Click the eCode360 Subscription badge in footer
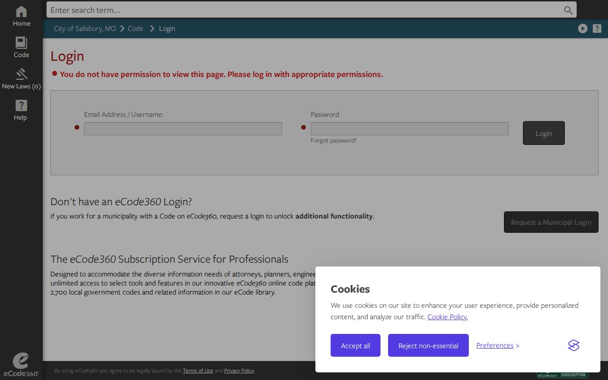Screen dimensions: 608x380 click(562, 375)
